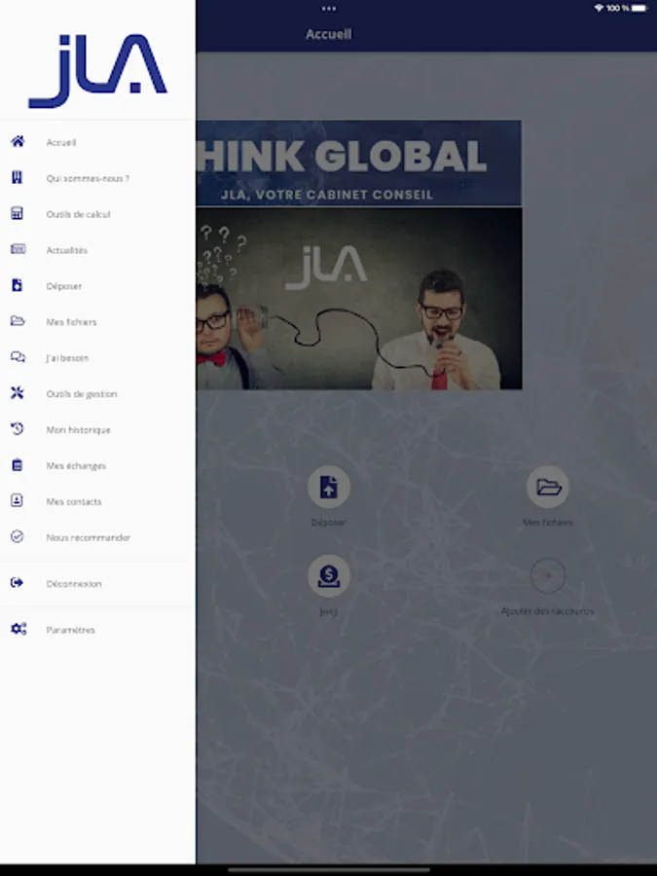Select Mes fichiers in the side menu
Viewport: 657px width, 876px height.
click(x=71, y=322)
